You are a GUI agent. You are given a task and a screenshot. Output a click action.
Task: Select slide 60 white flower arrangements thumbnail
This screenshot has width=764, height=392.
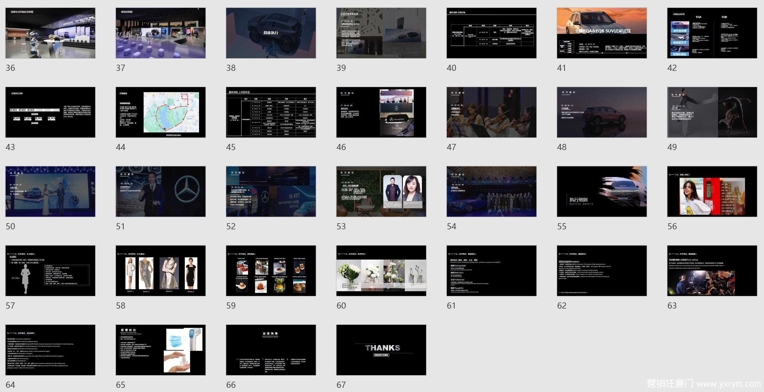[381, 270]
